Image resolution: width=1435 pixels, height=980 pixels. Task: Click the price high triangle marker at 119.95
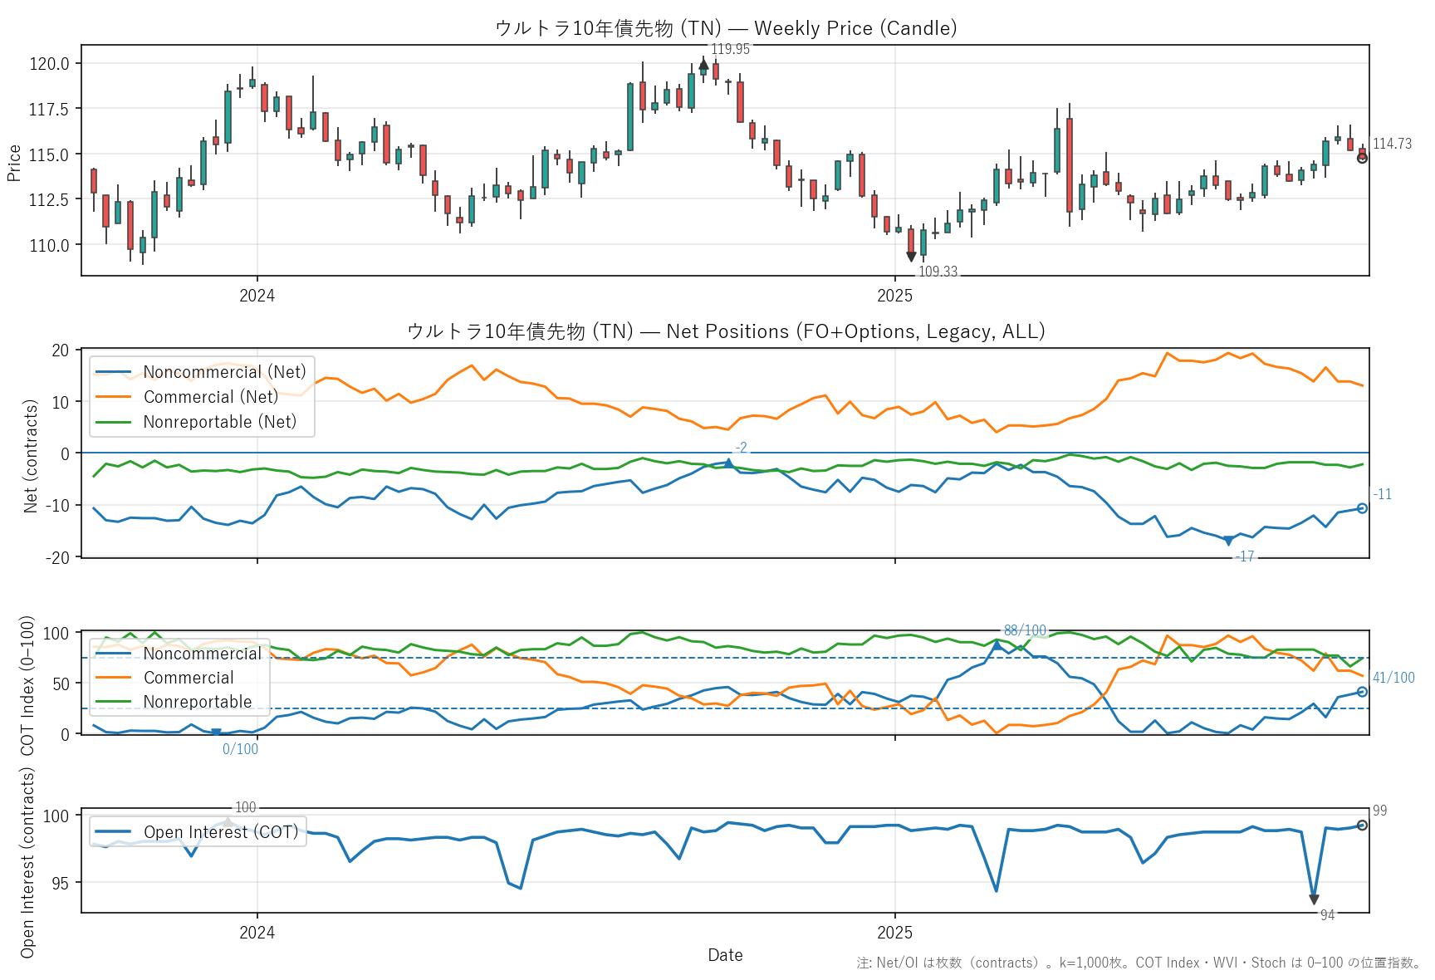(x=703, y=65)
